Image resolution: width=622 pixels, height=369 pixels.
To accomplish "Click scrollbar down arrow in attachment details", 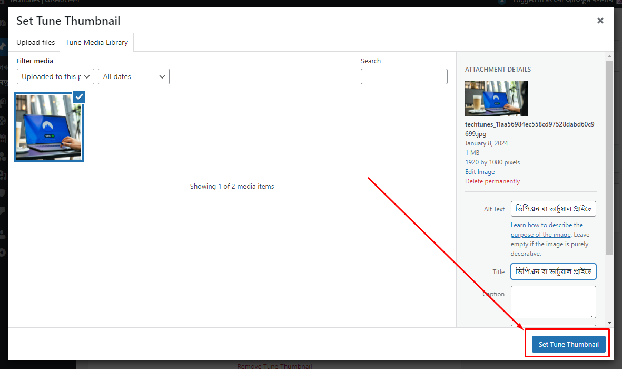I will (x=609, y=323).
